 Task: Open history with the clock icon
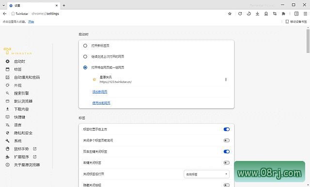(x=248, y=14)
